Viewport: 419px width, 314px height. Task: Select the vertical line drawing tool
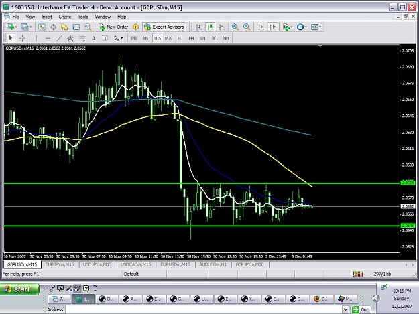click(36, 38)
